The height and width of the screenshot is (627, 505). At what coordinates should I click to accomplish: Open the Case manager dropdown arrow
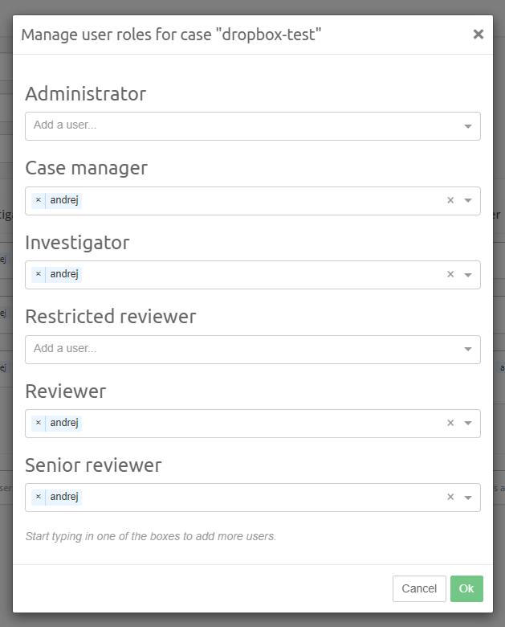[x=468, y=200]
